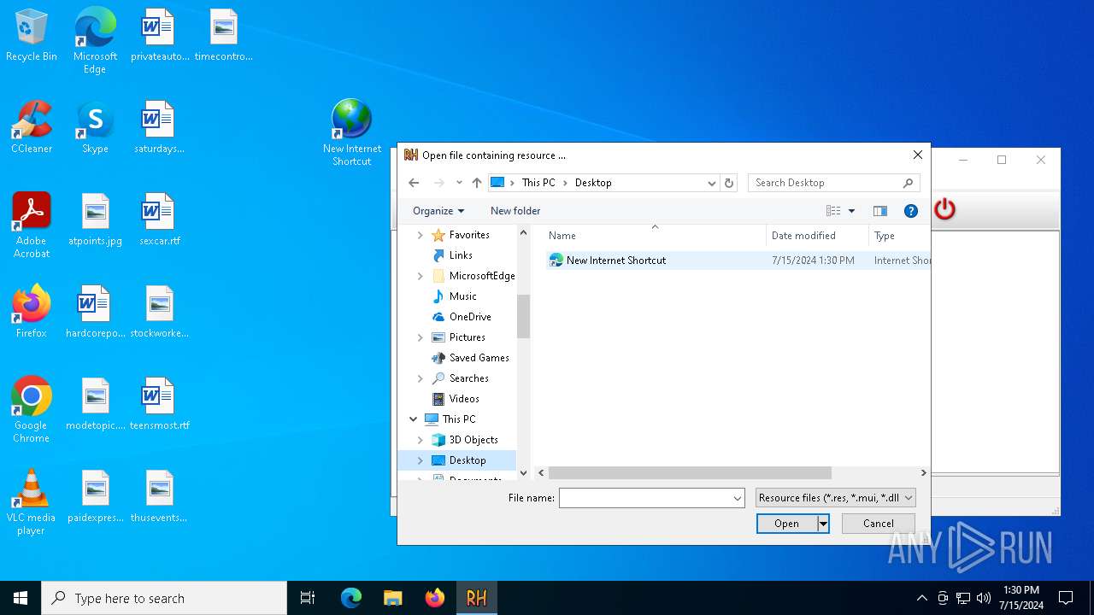Go Back in the file dialog
The image size is (1094, 615).
coord(414,183)
